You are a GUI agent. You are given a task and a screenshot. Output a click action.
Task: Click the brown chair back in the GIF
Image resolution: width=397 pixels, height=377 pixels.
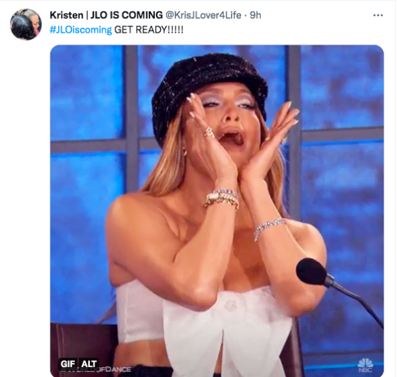coord(83,348)
